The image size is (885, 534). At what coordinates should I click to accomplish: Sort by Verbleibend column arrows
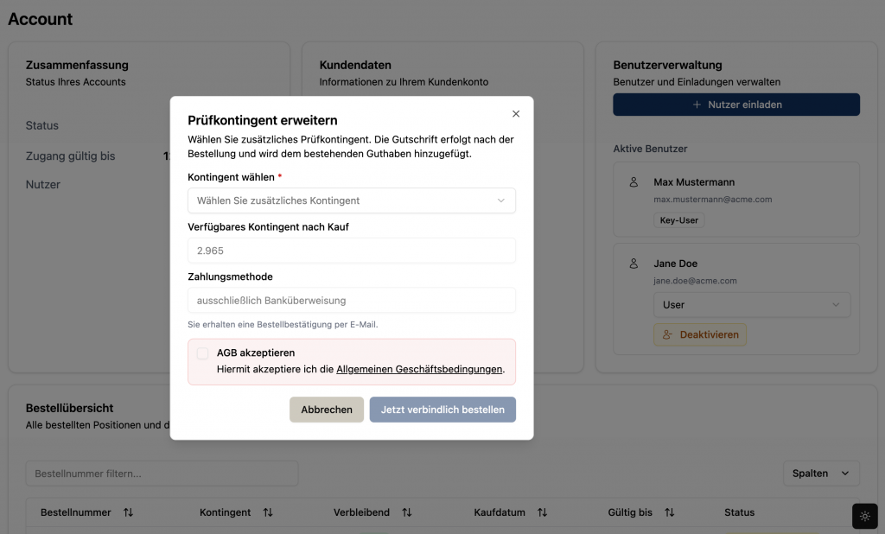click(407, 512)
